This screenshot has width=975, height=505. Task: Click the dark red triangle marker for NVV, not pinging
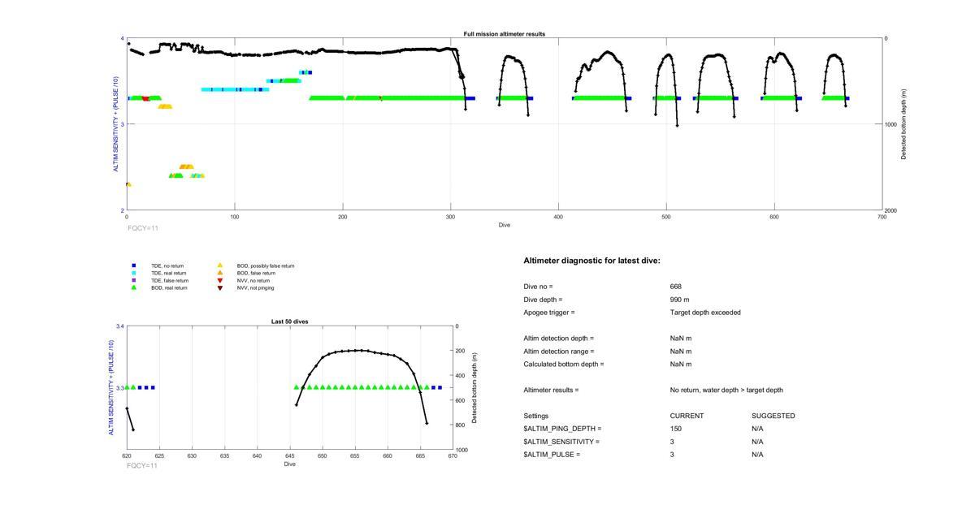click(219, 287)
